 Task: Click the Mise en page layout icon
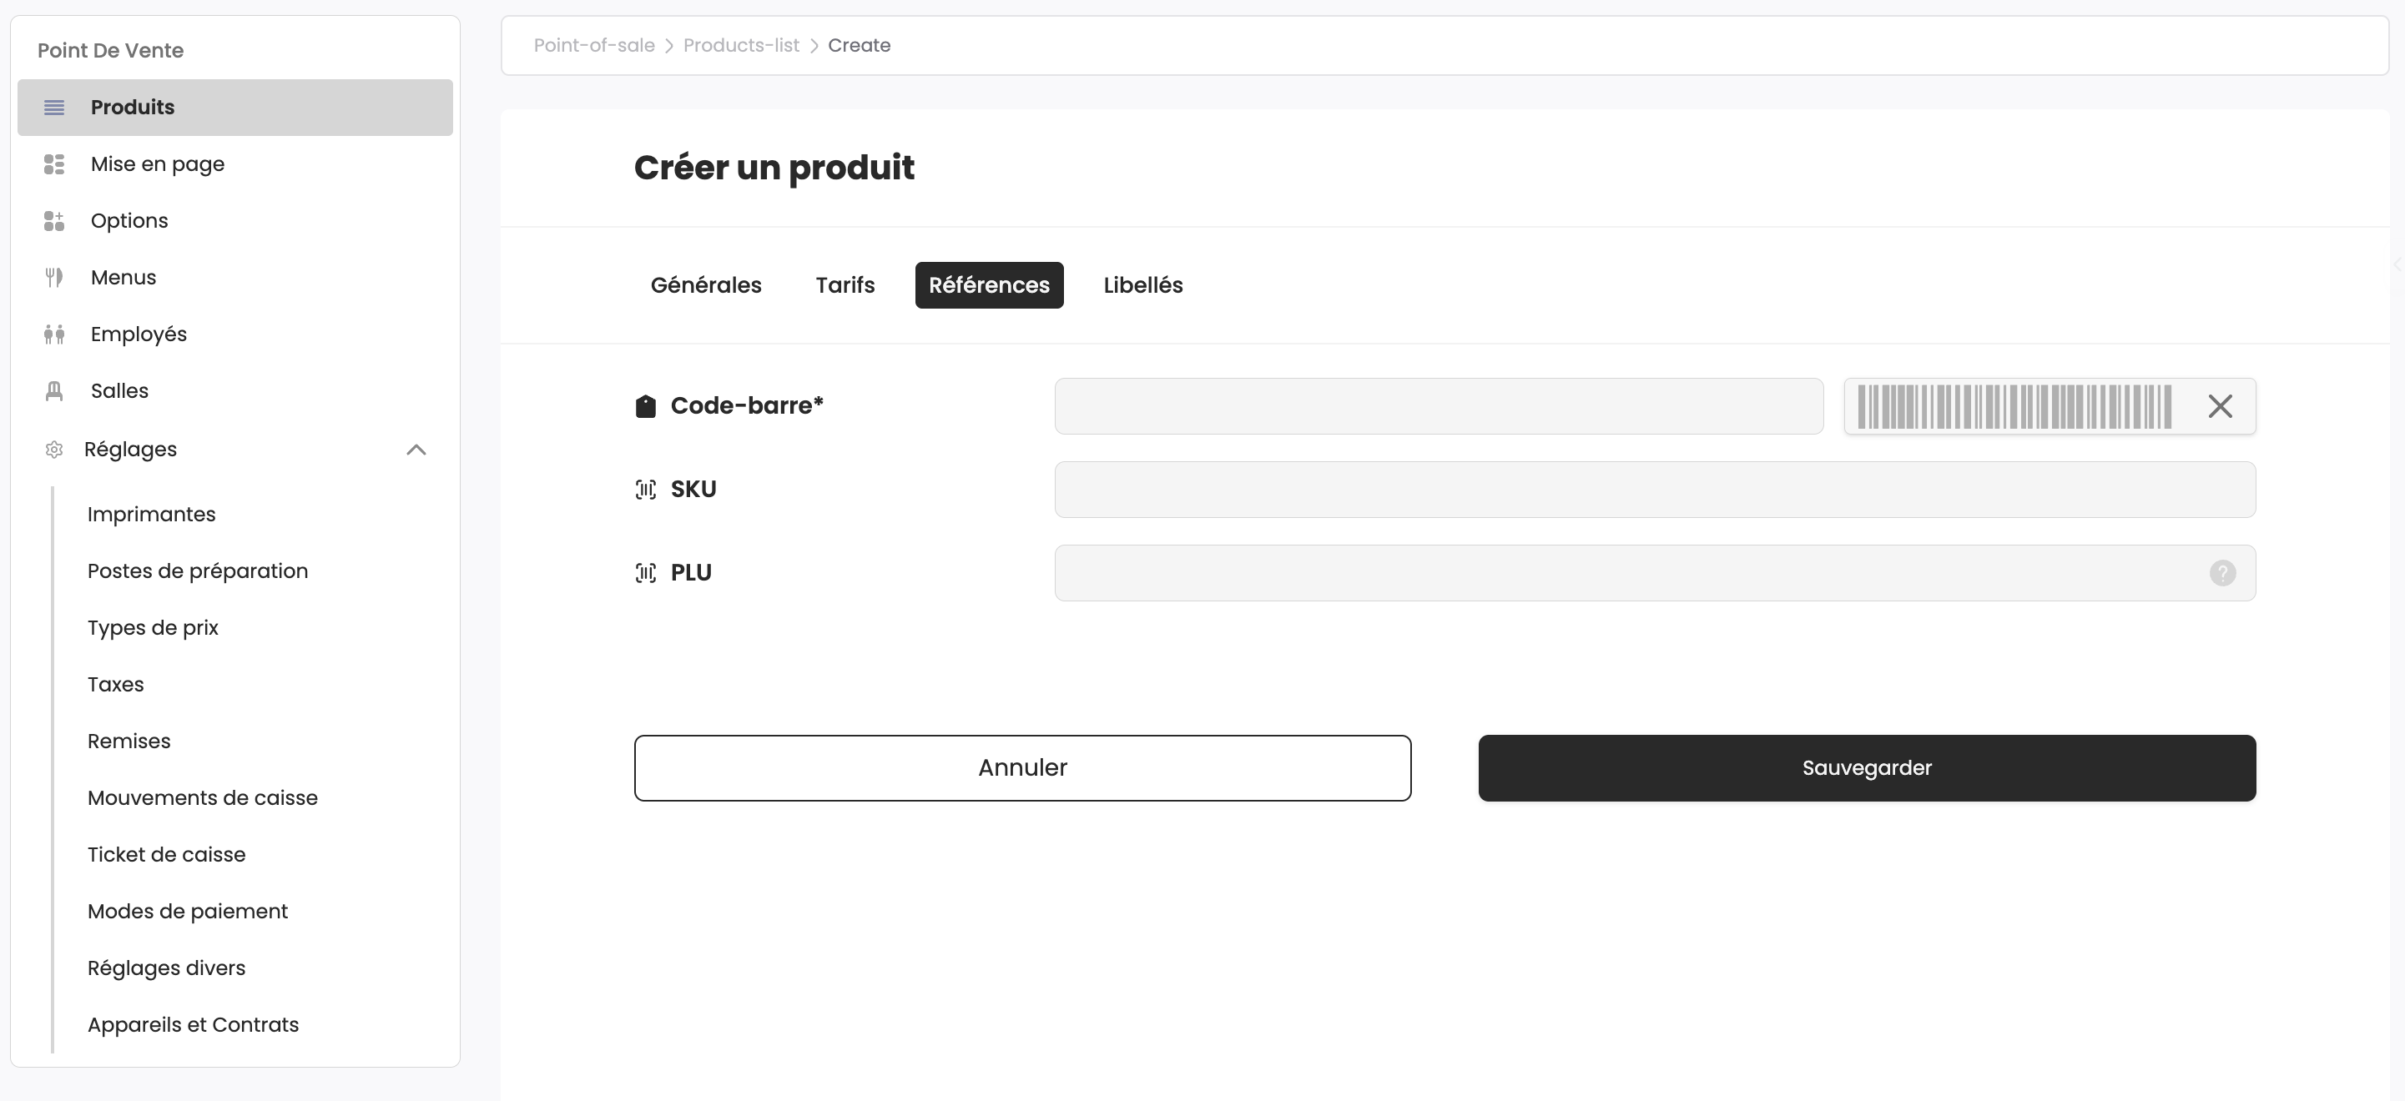coord(54,164)
